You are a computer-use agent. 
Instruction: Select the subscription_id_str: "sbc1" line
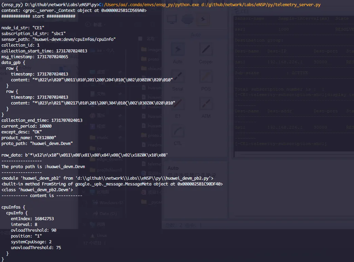tap(33, 34)
